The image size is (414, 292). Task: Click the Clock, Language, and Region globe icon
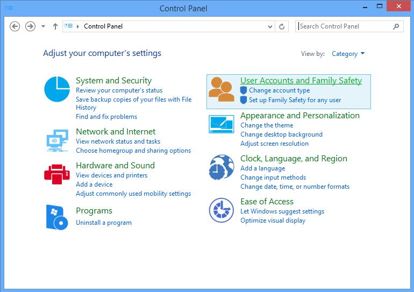tap(222, 167)
